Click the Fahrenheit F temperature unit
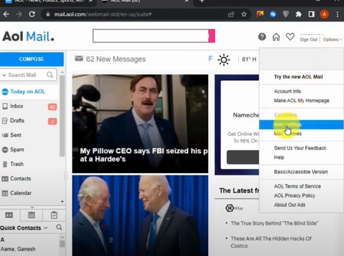This screenshot has width=344, height=256. tap(210, 59)
